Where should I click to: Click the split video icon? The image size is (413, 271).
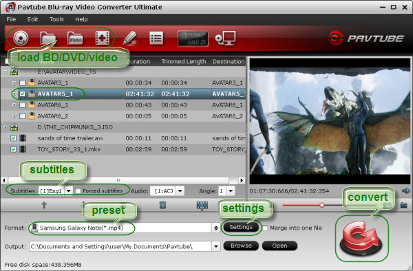[202, 205]
